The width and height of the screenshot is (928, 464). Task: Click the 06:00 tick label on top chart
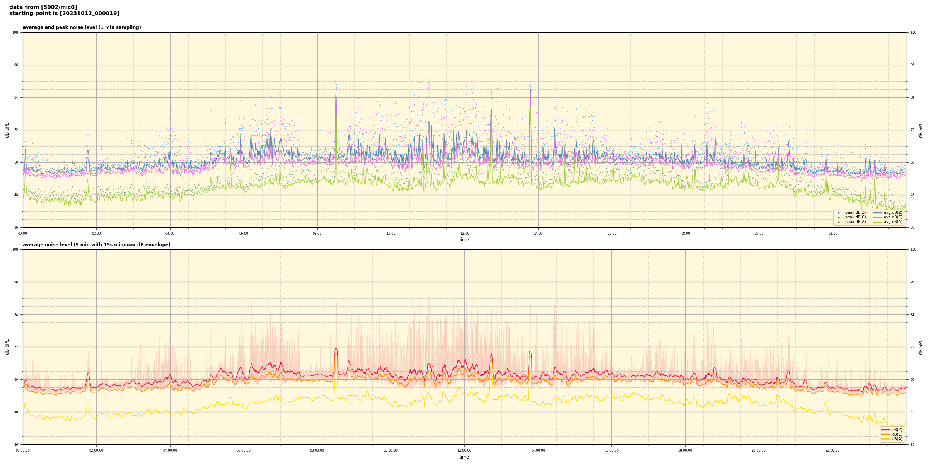(x=244, y=234)
